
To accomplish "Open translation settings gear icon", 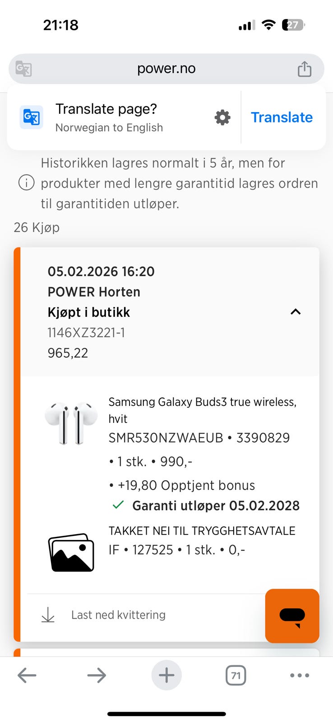I will point(222,117).
